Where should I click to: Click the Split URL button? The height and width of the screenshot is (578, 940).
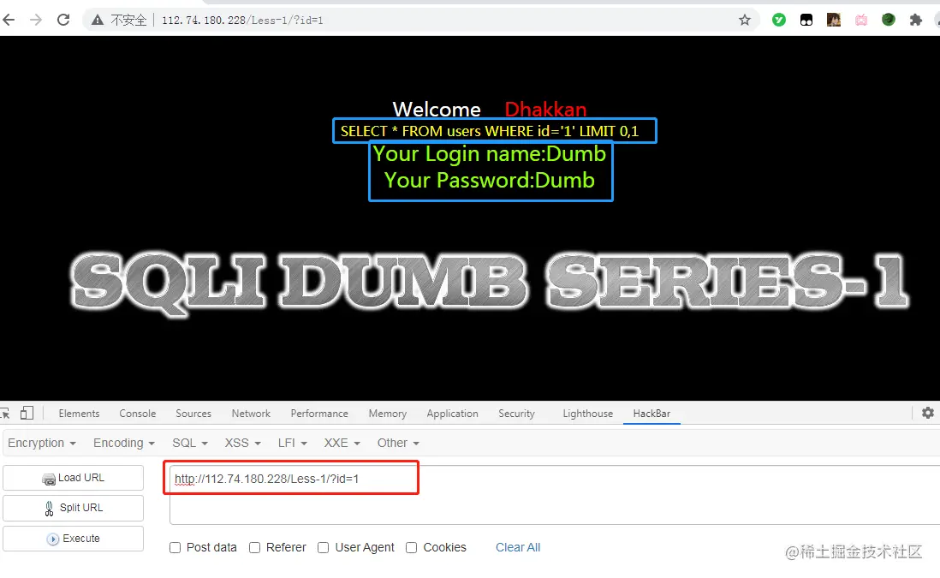coord(73,508)
